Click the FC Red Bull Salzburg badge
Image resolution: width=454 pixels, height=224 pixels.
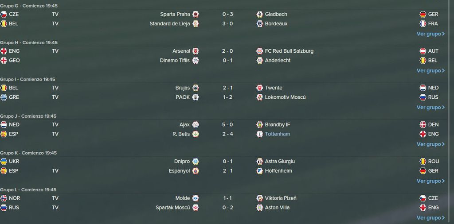[x=260, y=51]
